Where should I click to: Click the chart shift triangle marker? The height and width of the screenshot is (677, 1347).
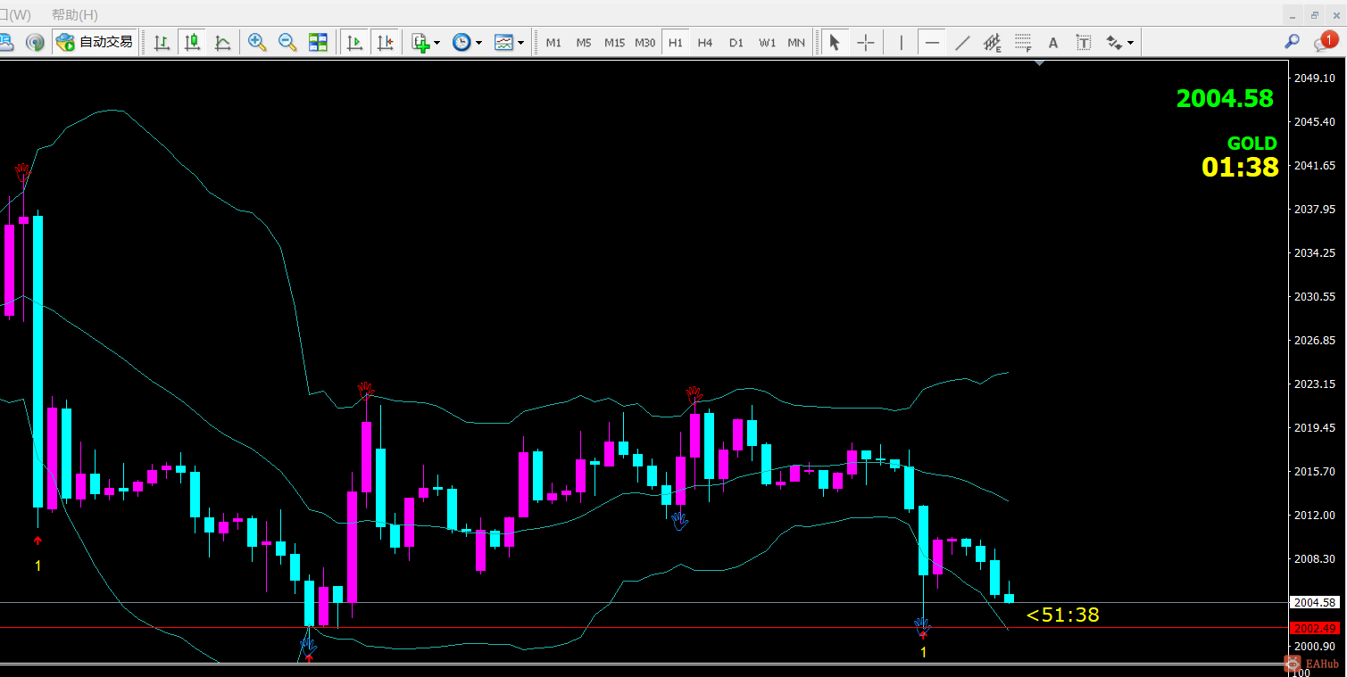click(x=1039, y=62)
